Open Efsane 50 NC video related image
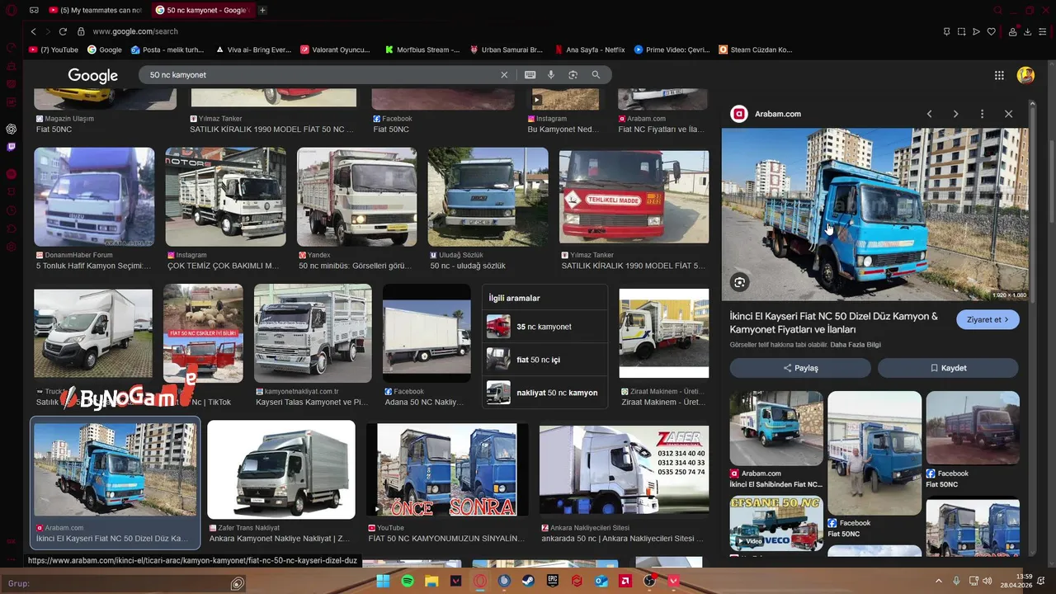 (x=776, y=524)
